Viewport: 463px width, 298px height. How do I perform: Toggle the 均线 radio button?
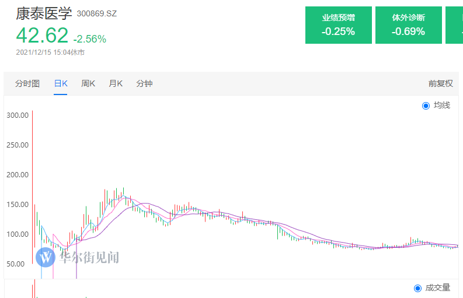coord(426,106)
